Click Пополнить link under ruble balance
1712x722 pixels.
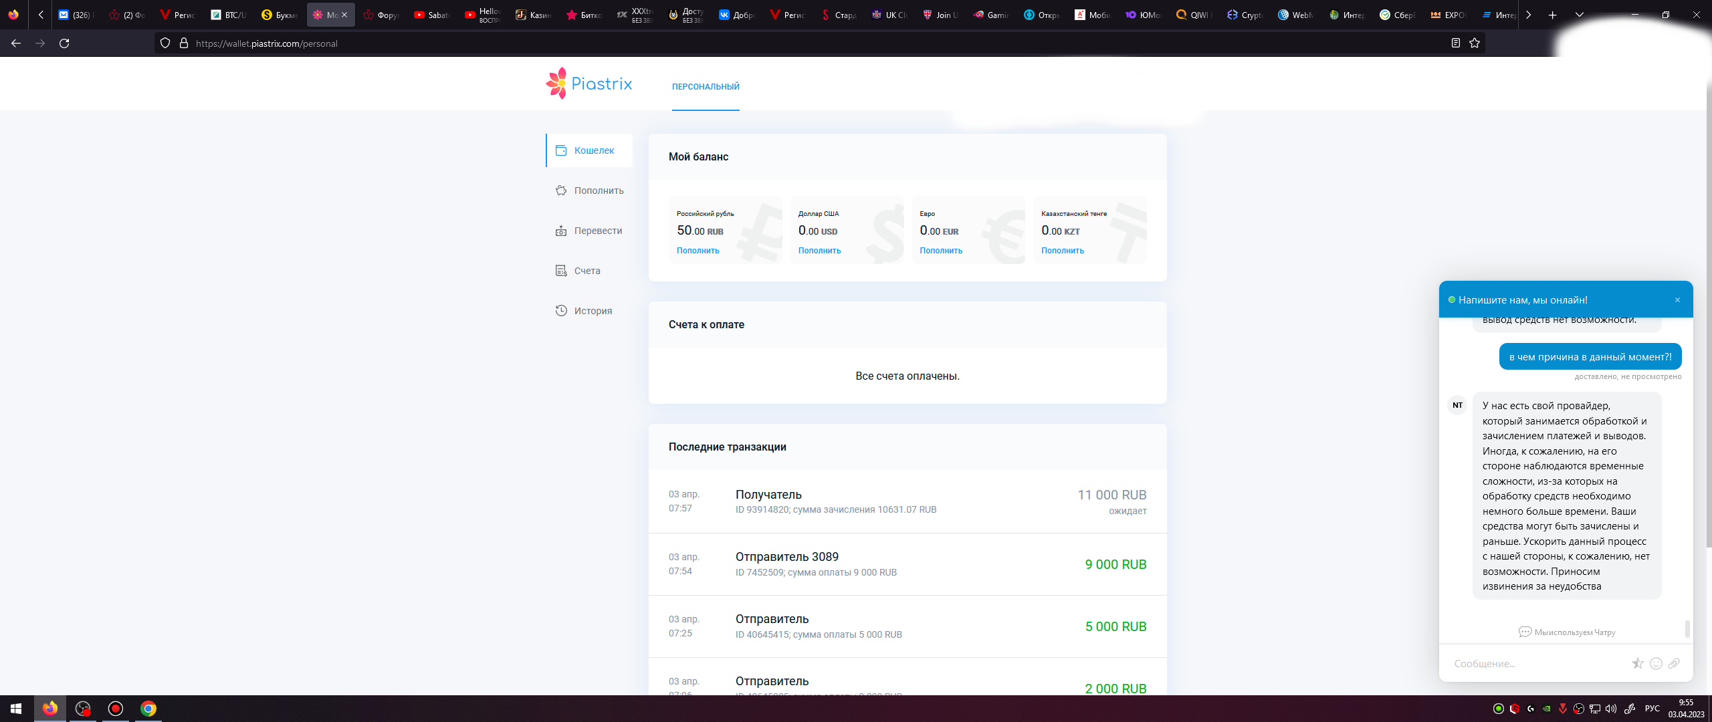698,251
